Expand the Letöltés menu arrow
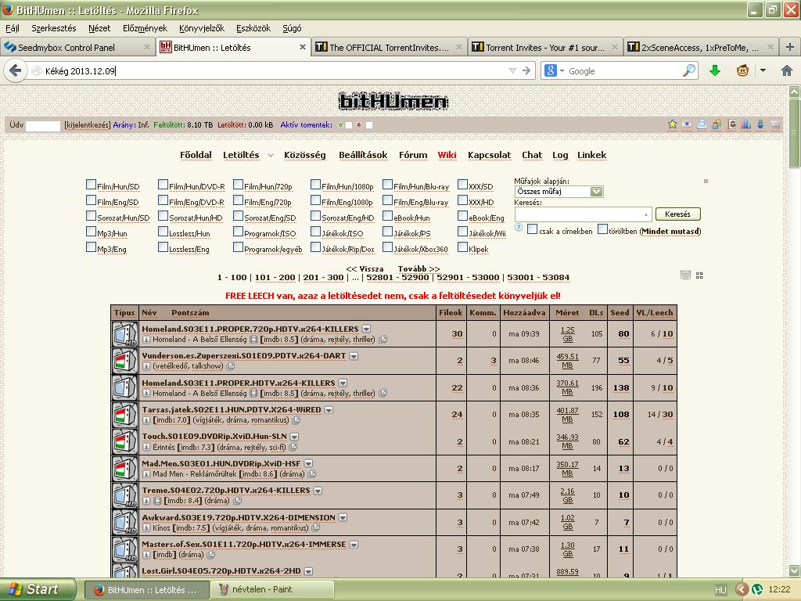801x601 pixels. pyautogui.click(x=271, y=156)
